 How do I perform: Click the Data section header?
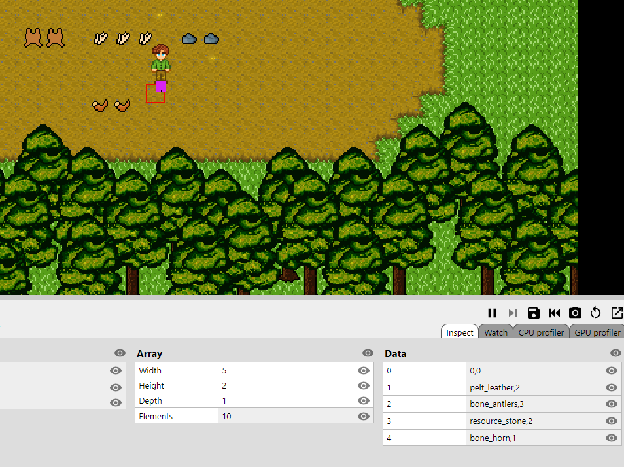395,353
